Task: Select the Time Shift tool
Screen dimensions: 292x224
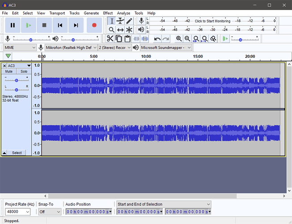Action: click(120, 30)
